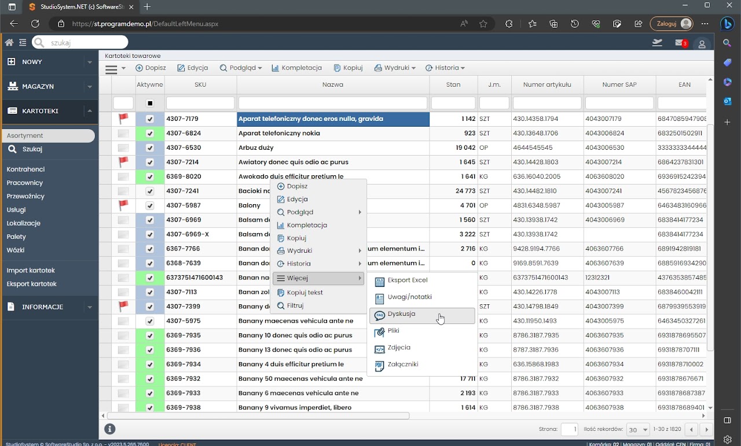Image resolution: width=741 pixels, height=446 pixels.
Task: Click the home icon in the top bar
Action: 9,42
